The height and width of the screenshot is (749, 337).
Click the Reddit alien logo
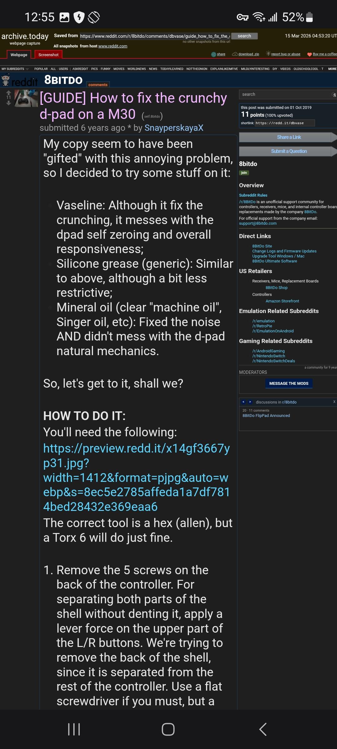(6, 80)
